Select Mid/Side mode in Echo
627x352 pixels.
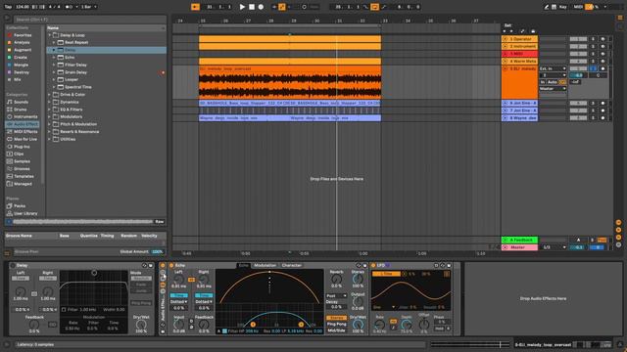(x=337, y=330)
